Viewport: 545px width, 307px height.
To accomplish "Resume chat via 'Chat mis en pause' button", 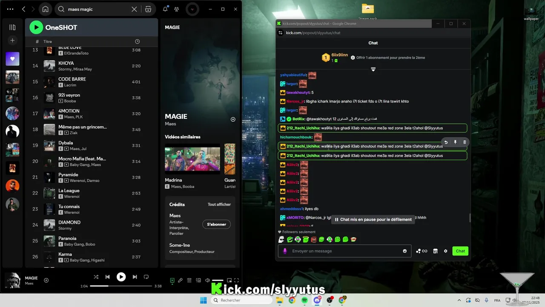I will tap(373, 220).
